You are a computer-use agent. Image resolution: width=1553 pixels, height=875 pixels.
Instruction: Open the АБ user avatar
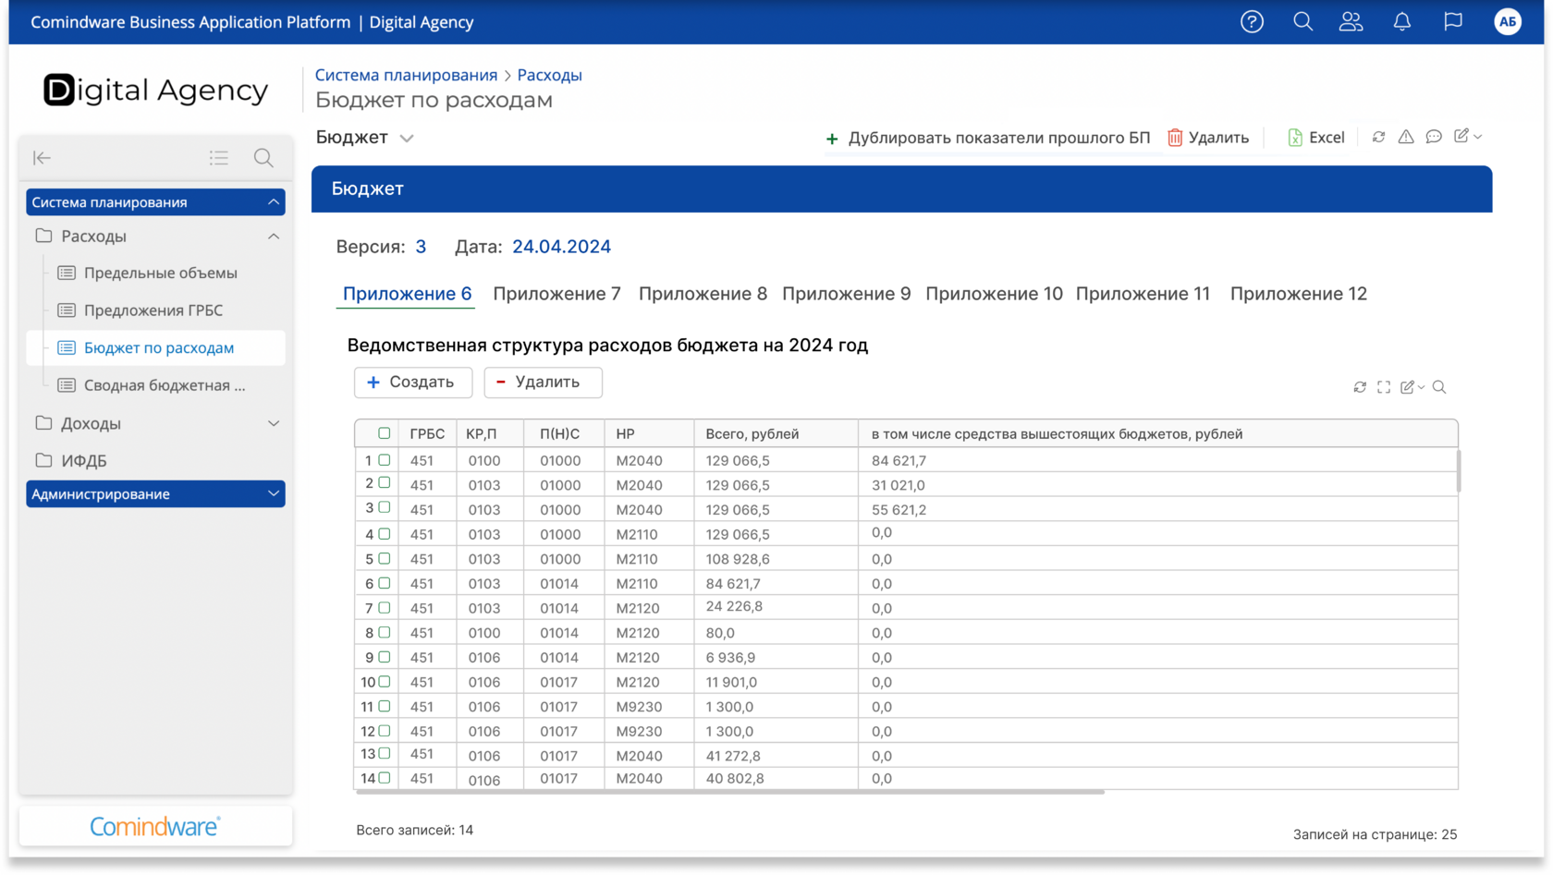(x=1508, y=22)
